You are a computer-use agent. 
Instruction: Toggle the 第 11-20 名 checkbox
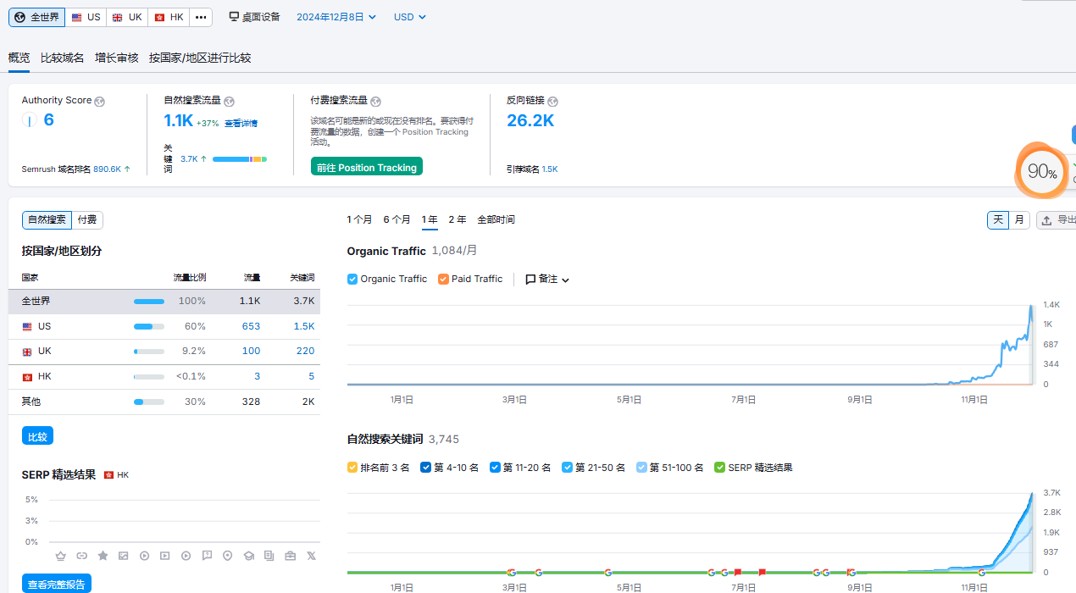[495, 468]
